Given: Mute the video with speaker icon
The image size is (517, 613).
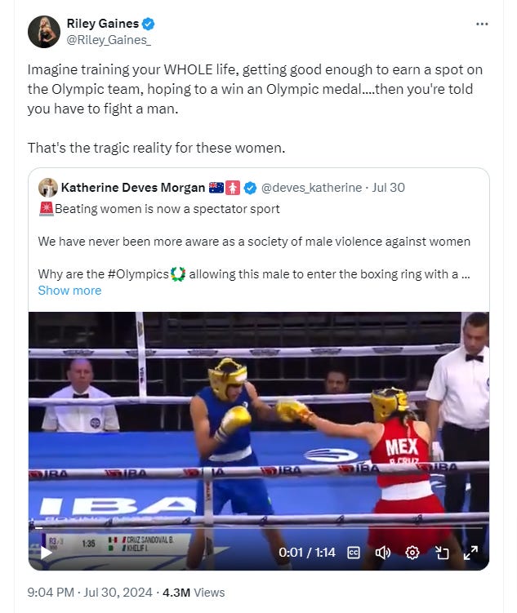Looking at the screenshot, I should 383,553.
